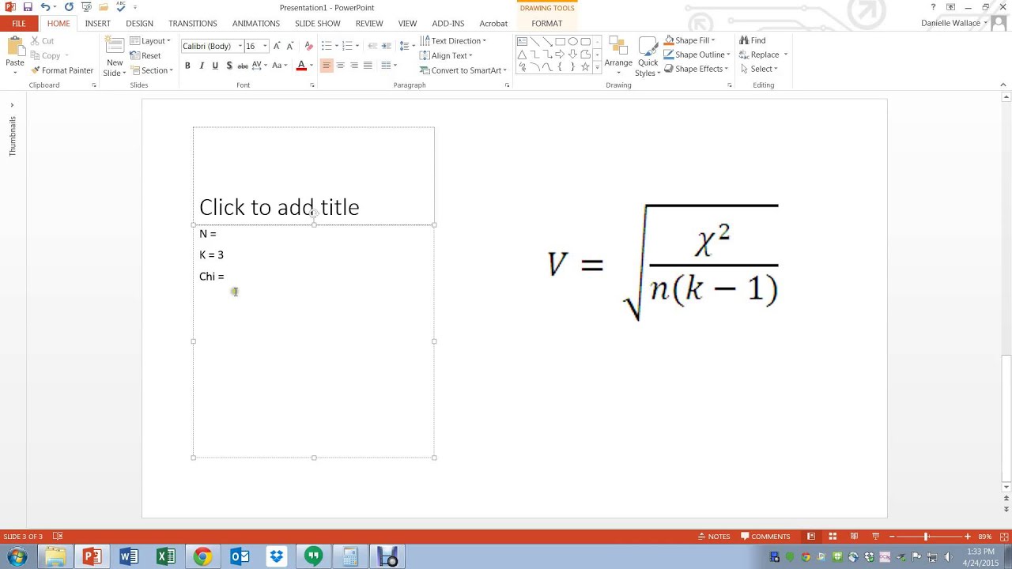
Task: Align text left
Action: click(327, 66)
